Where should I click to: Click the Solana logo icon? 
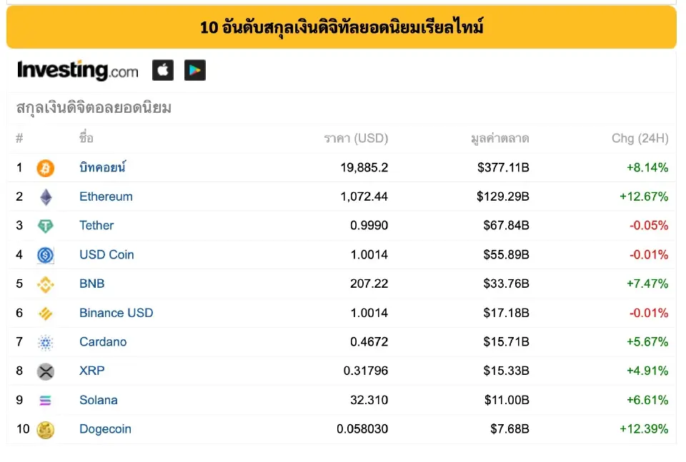coord(45,400)
